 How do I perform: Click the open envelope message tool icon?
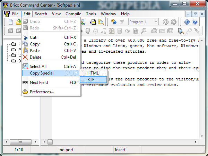click(154, 31)
